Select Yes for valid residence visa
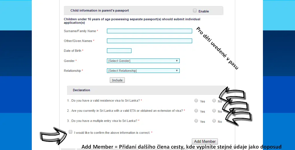The image size is (295, 150). pos(196,101)
